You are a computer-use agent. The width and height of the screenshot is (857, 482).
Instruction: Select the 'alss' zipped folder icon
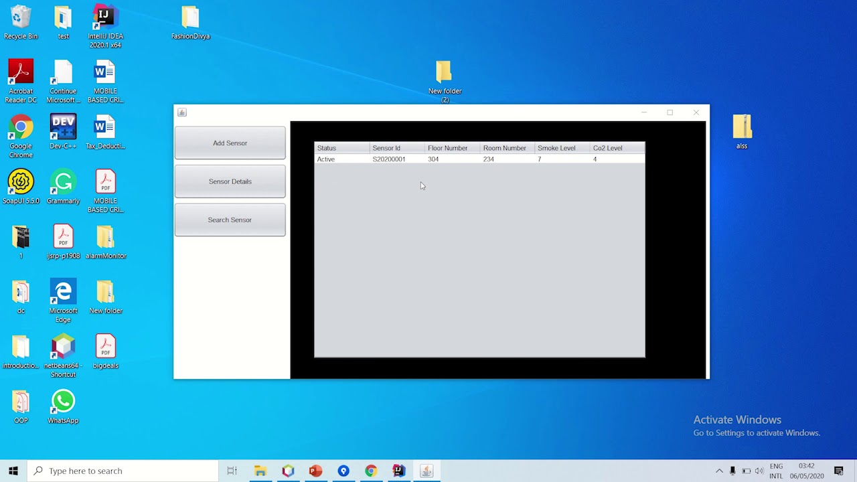[x=742, y=132]
